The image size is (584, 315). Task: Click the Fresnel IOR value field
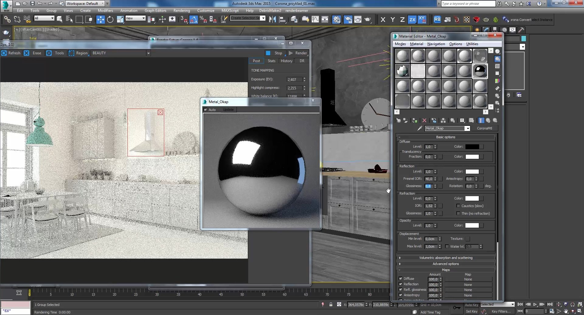429,179
